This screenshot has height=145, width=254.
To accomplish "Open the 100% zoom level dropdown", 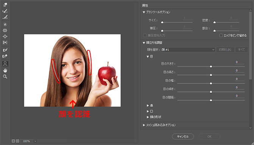I will [35, 141].
